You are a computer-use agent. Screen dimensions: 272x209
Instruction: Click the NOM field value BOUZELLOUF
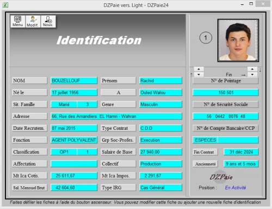(x=74, y=80)
